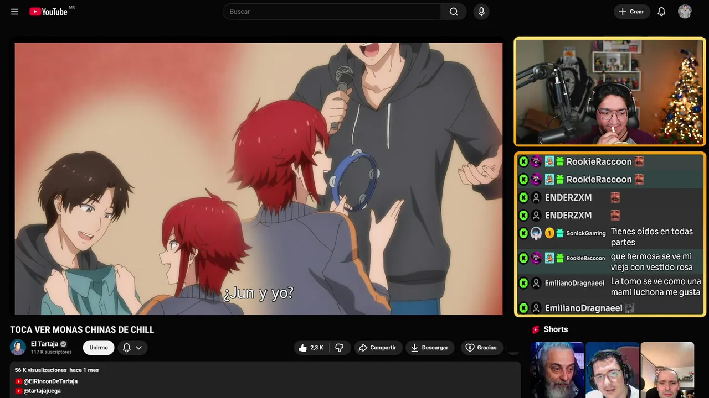The width and height of the screenshot is (709, 398).
Task: Click SonickGaming's chat avatar
Action: (536, 233)
